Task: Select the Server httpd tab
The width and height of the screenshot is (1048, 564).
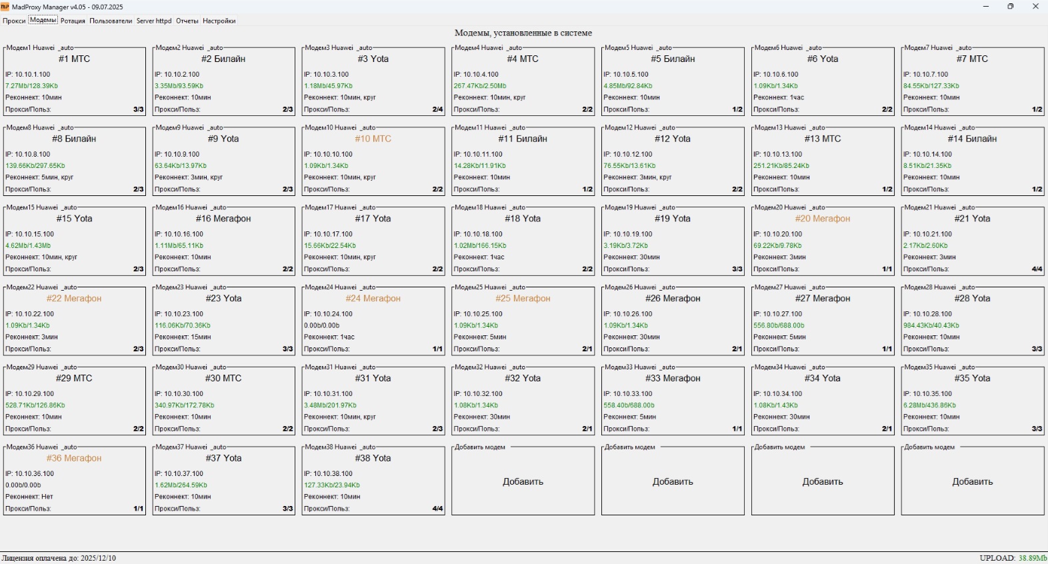Action: click(154, 21)
